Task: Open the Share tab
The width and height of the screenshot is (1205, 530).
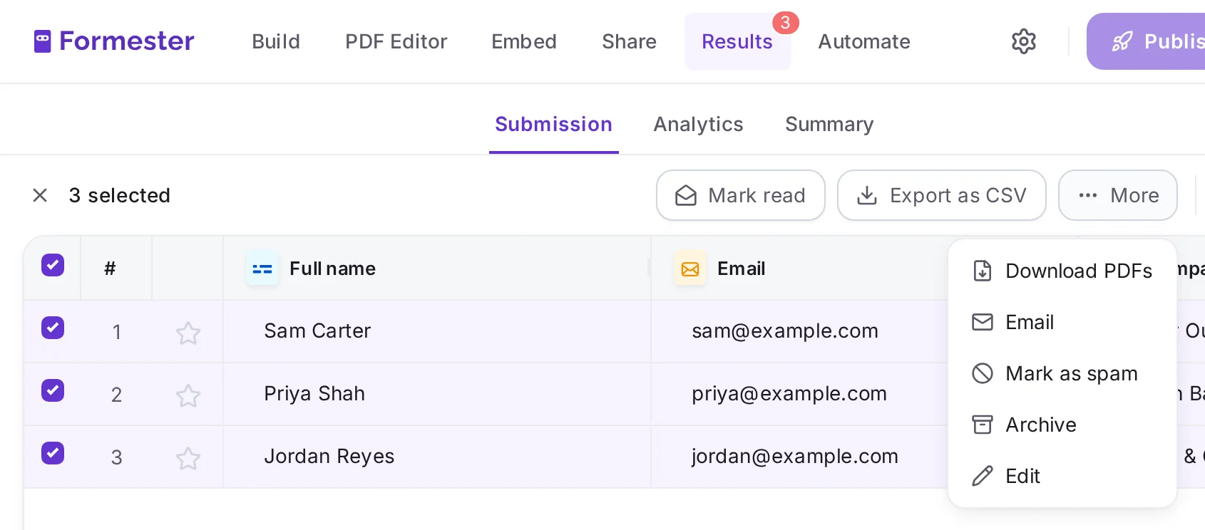Action: click(x=629, y=41)
